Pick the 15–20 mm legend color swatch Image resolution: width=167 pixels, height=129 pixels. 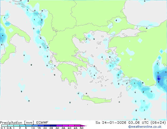coord(41,126)
